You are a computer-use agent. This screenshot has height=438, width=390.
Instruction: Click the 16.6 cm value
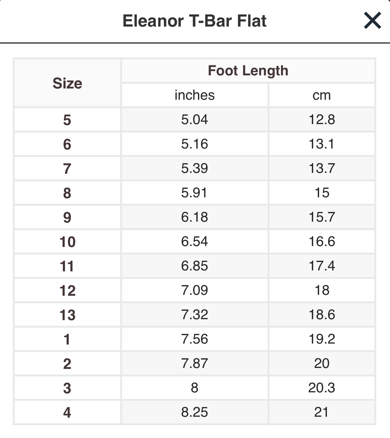[322, 242]
